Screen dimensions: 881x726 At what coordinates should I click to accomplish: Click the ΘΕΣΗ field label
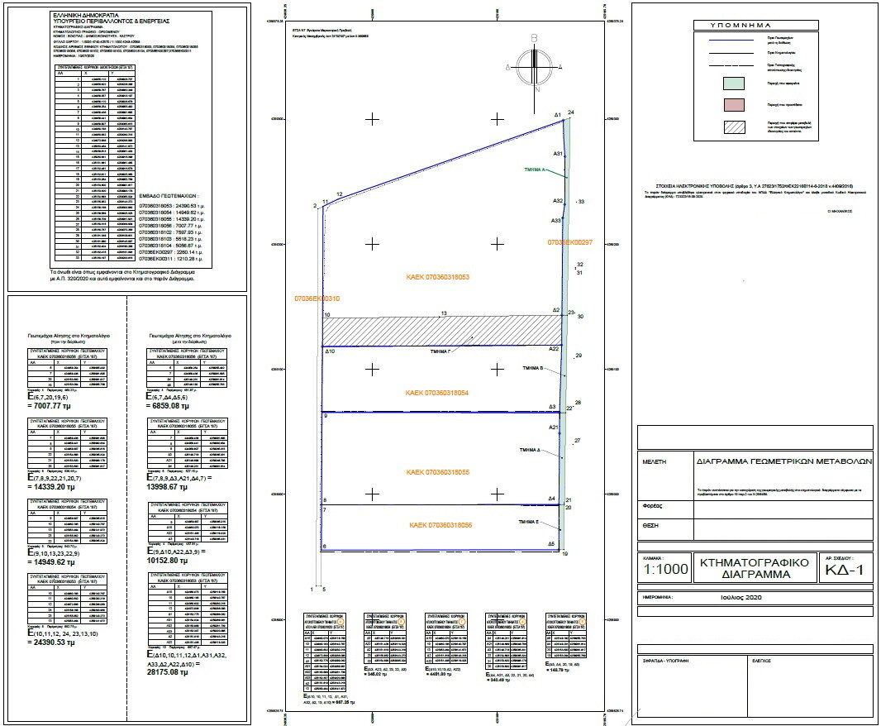pyautogui.click(x=650, y=526)
